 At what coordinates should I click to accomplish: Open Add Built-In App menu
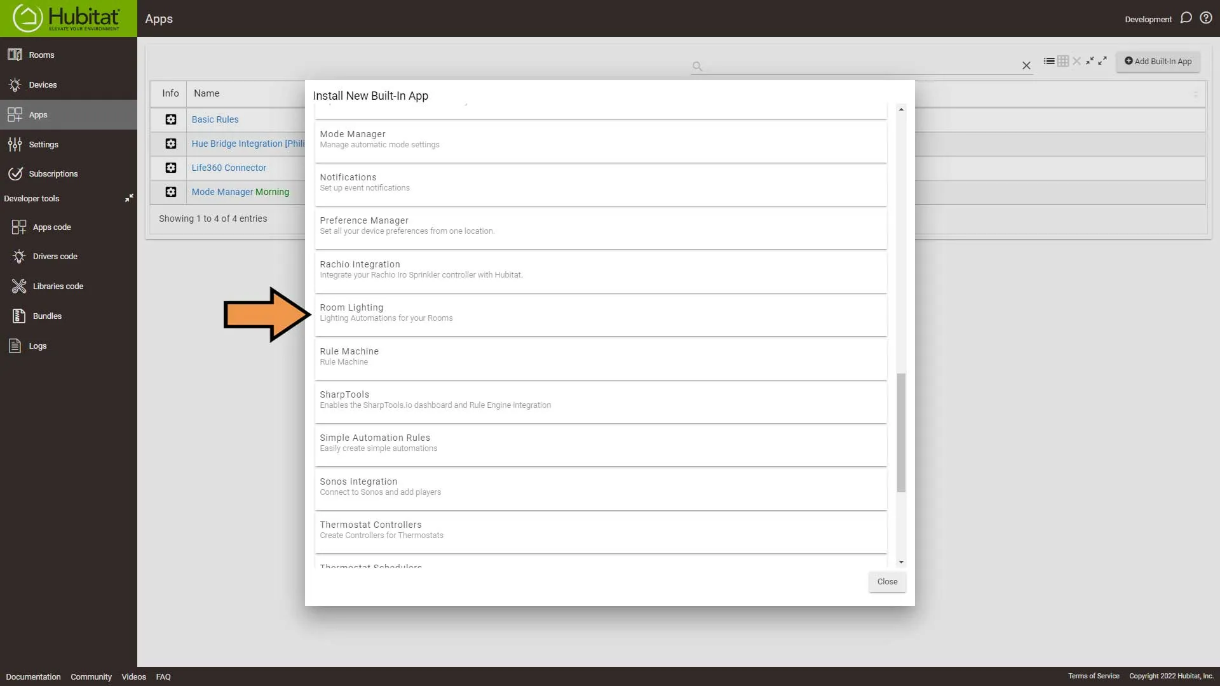(1159, 61)
